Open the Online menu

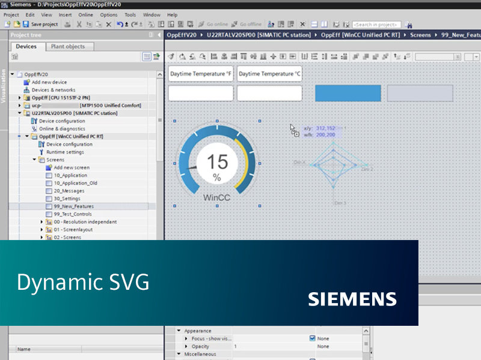pos(86,14)
